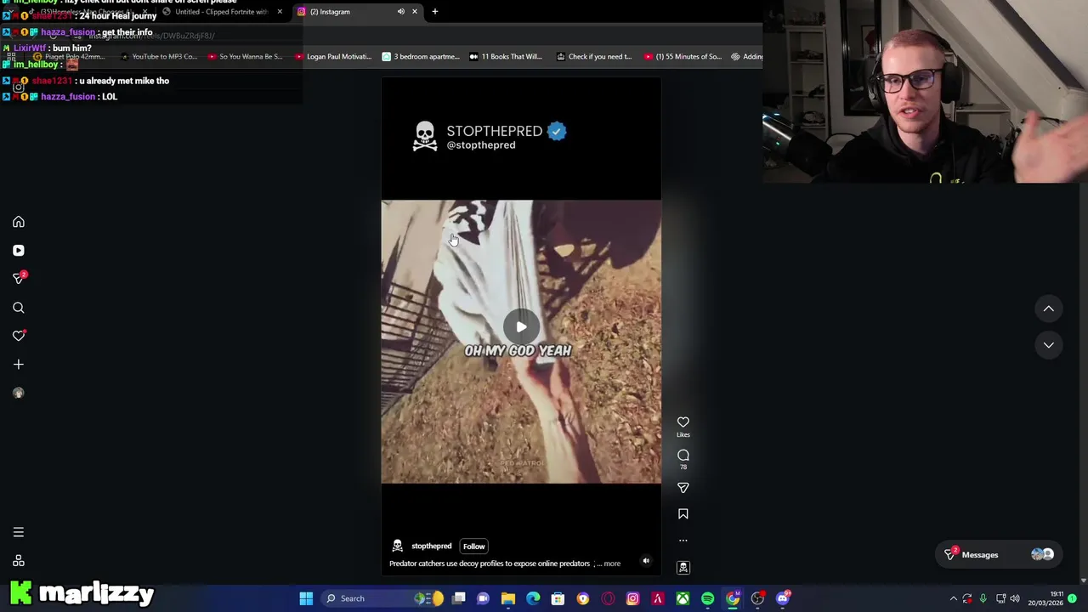Open the reel's three-dot options menu
Image resolution: width=1088 pixels, height=612 pixels.
tap(683, 541)
